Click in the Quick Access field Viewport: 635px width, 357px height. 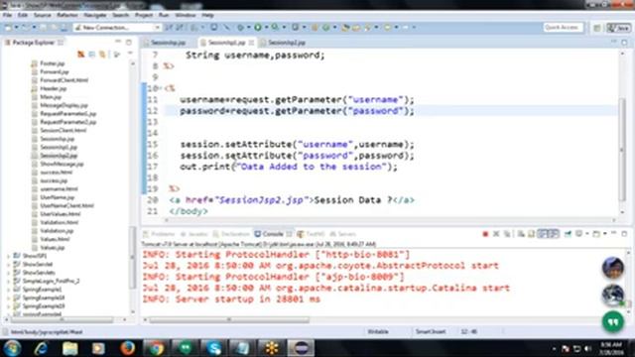[x=563, y=27]
